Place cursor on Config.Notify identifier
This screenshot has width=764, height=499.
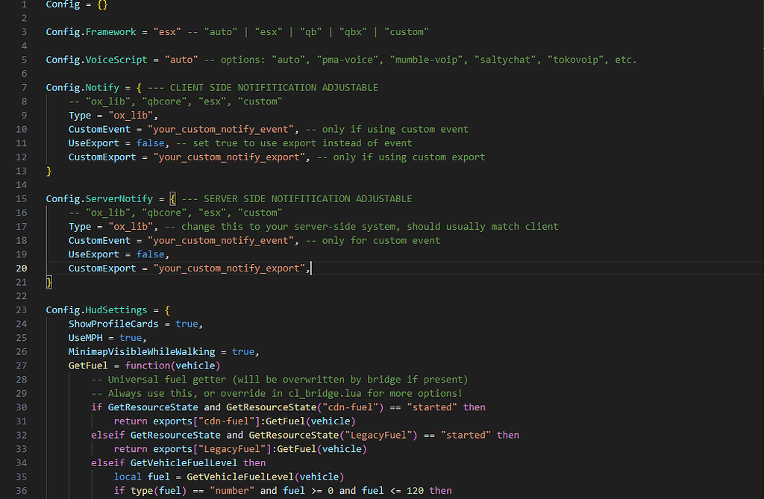coord(82,88)
